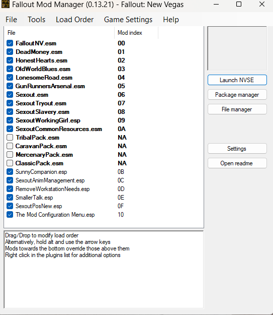Close the Fallout Mod Manager window
Viewport: 273px width, 315px height.
click(x=262, y=4)
